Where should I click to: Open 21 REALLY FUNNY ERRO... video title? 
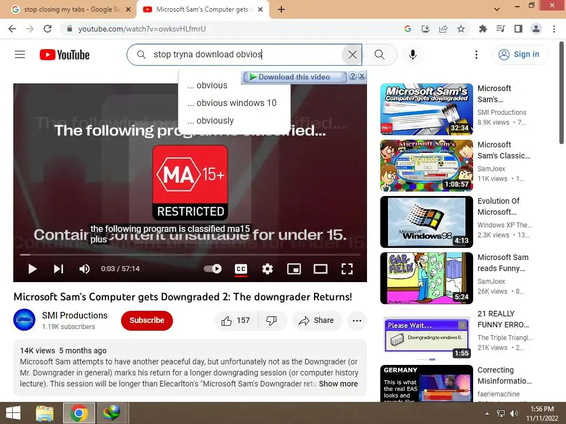(x=503, y=319)
